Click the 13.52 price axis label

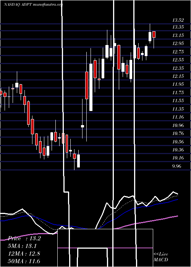(x=178, y=20)
